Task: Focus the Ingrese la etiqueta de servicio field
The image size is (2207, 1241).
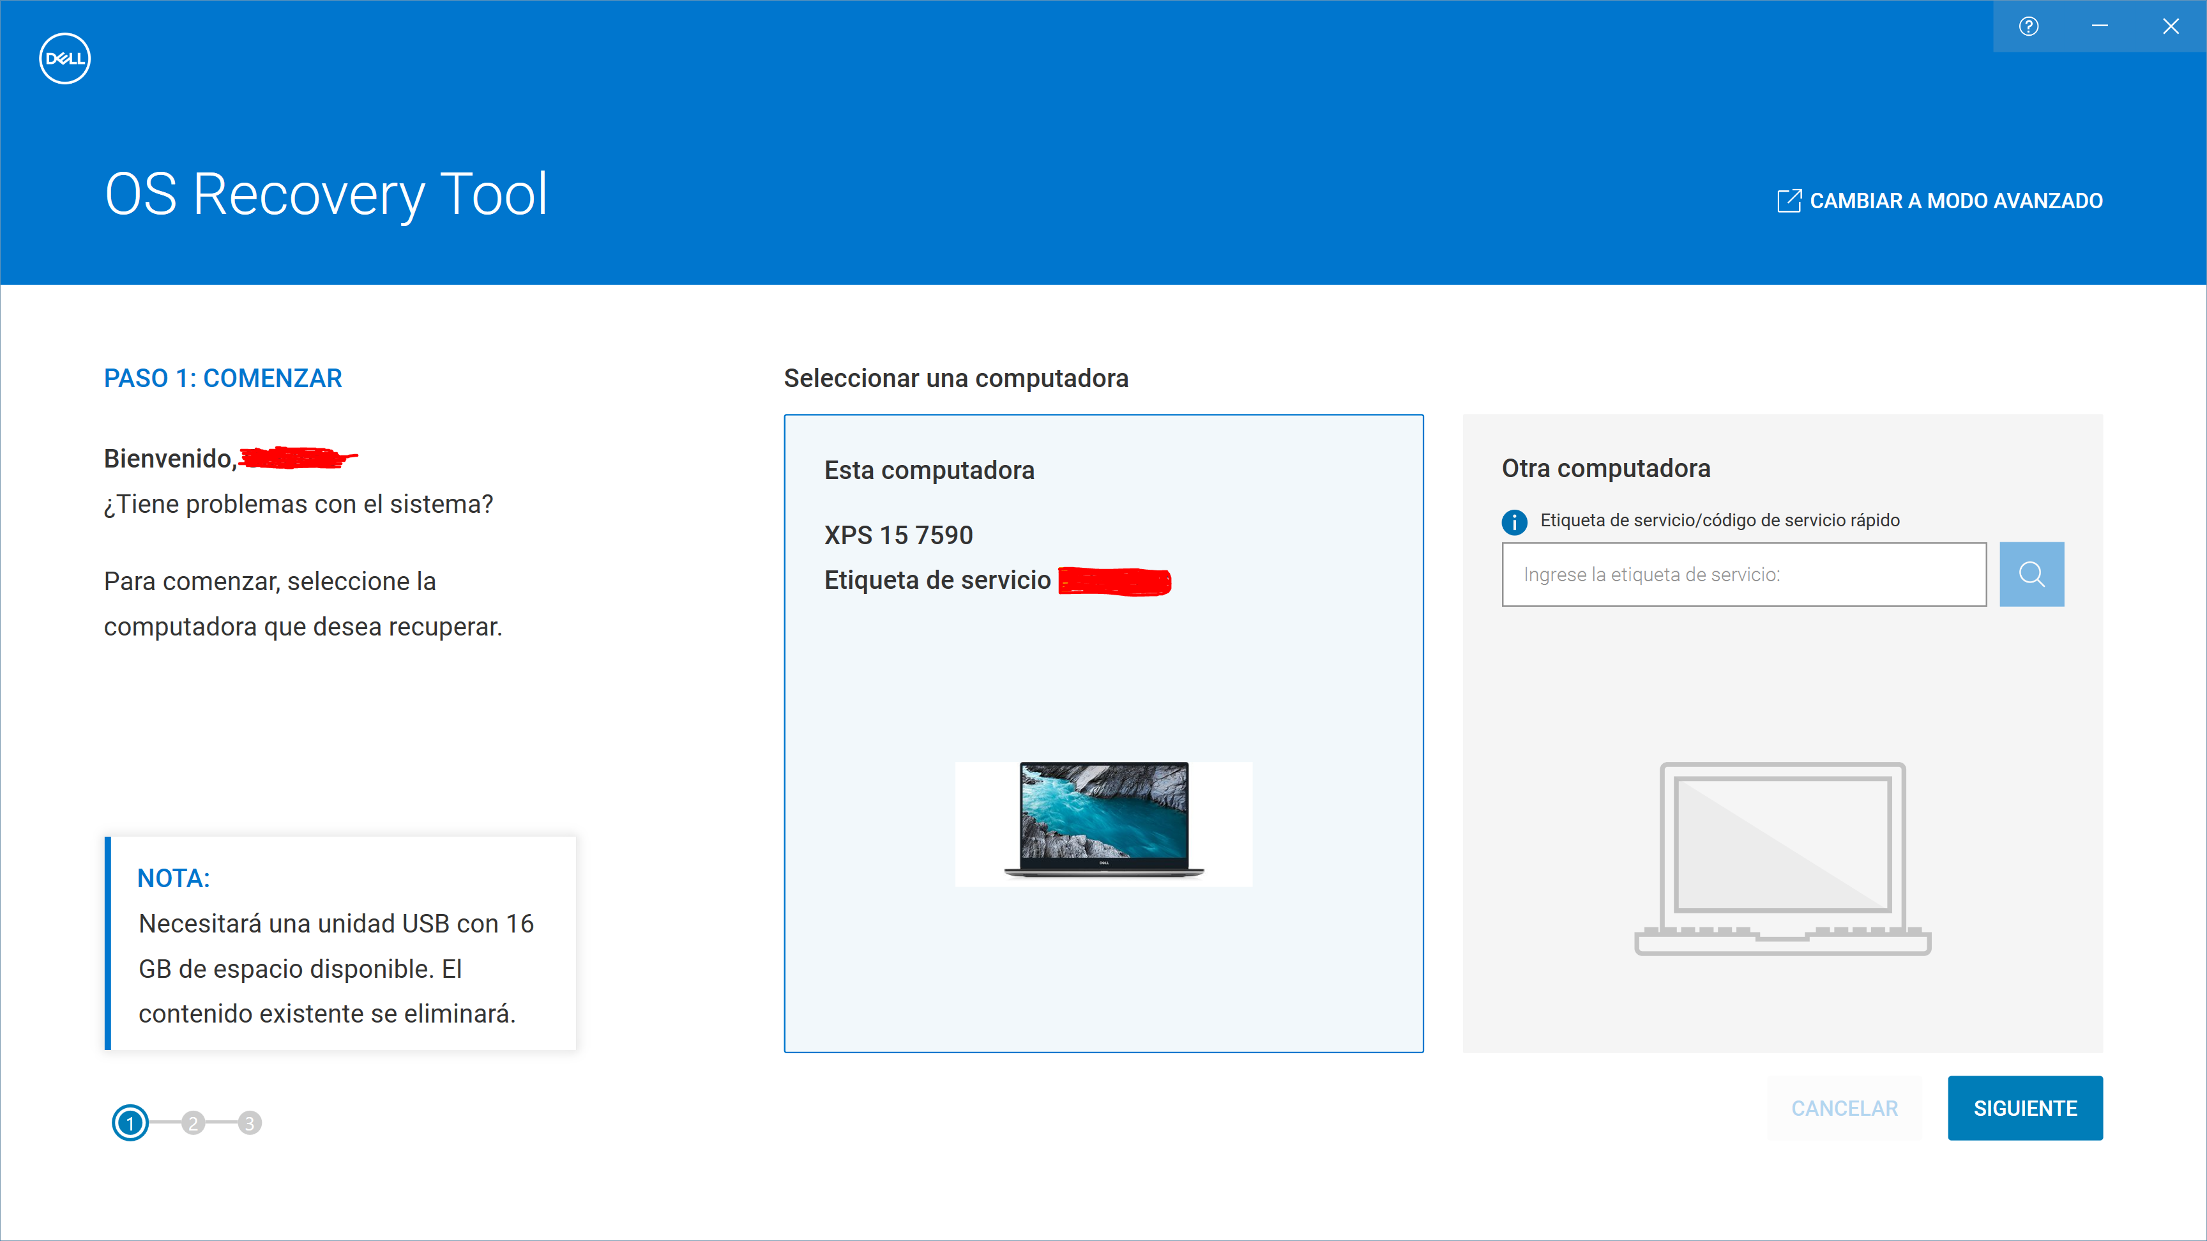Action: (1743, 574)
